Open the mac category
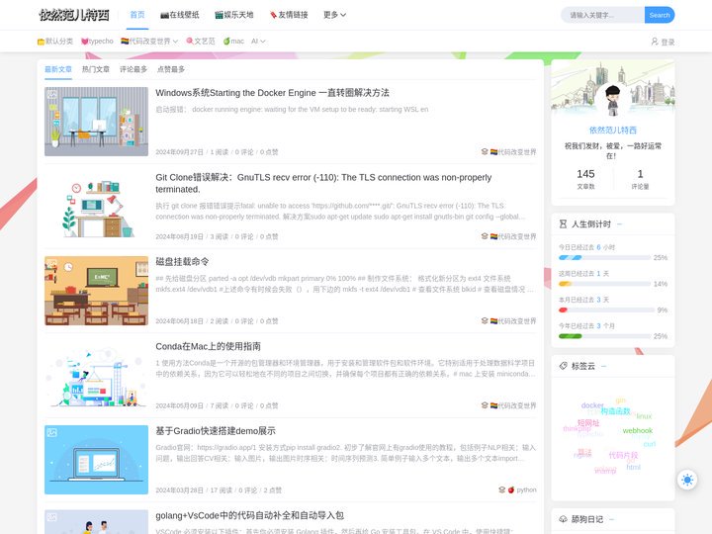Image resolution: width=712 pixels, height=534 pixels. [x=233, y=42]
